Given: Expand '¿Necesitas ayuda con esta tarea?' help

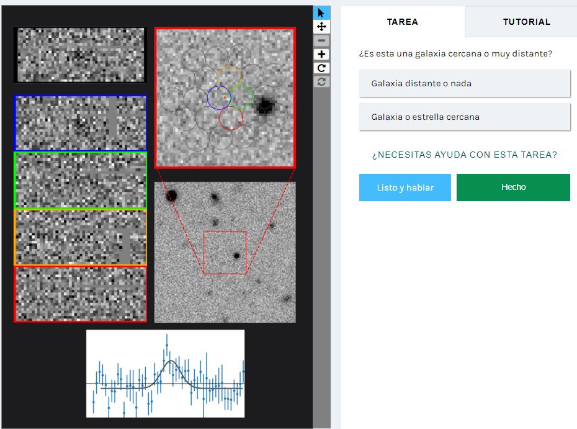Looking at the screenshot, I should pyautogui.click(x=464, y=155).
